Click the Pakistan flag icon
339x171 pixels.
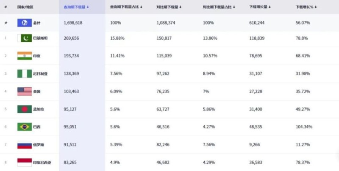tap(25, 38)
